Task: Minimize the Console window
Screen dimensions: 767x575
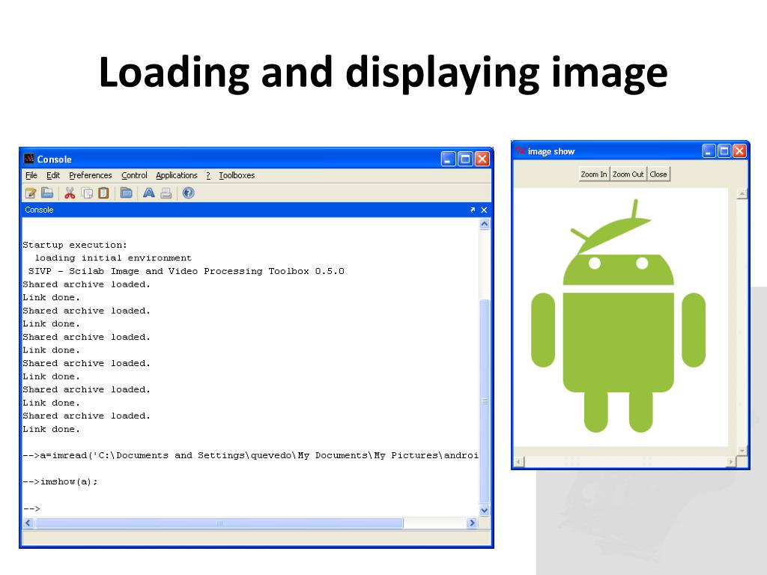Action: pos(448,159)
